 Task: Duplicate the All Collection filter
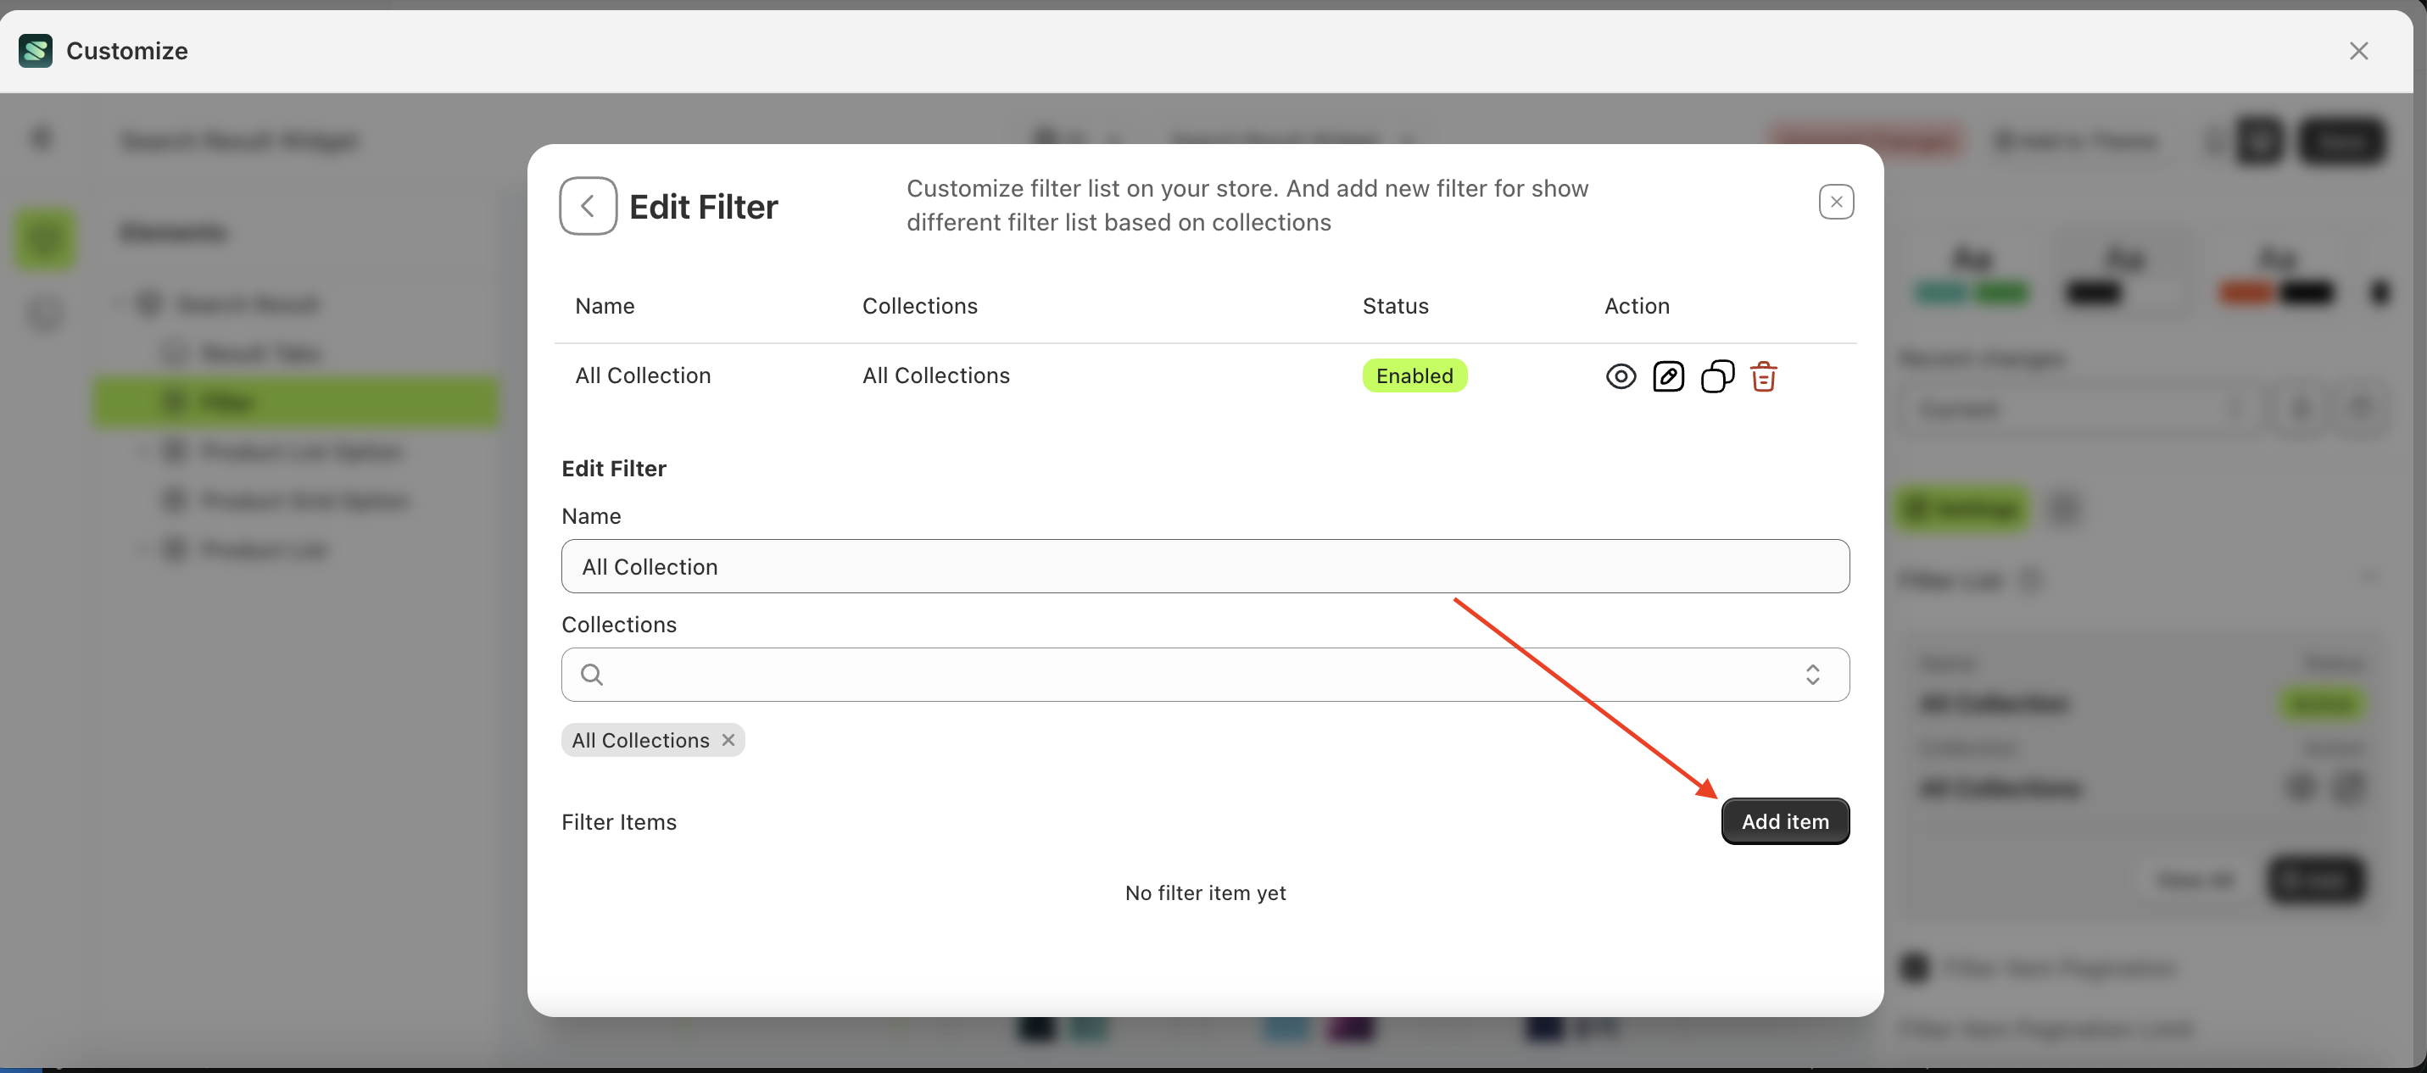point(1716,377)
